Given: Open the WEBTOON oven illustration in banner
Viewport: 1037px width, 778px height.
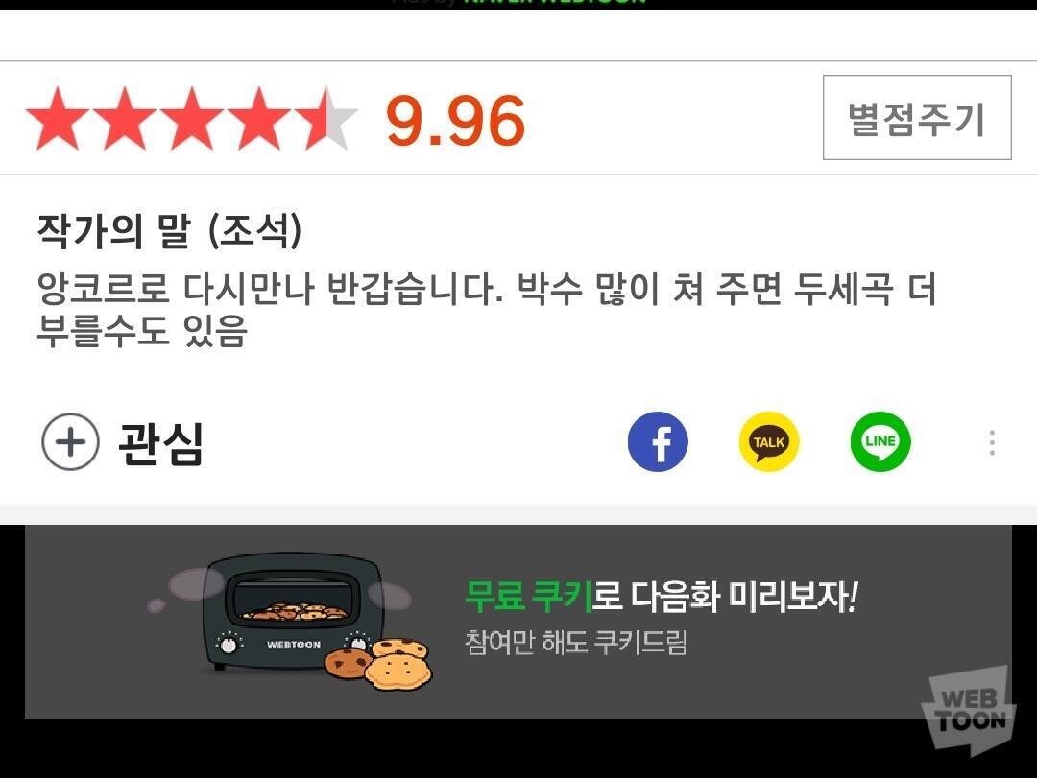Looking at the screenshot, I should pyautogui.click(x=294, y=611).
